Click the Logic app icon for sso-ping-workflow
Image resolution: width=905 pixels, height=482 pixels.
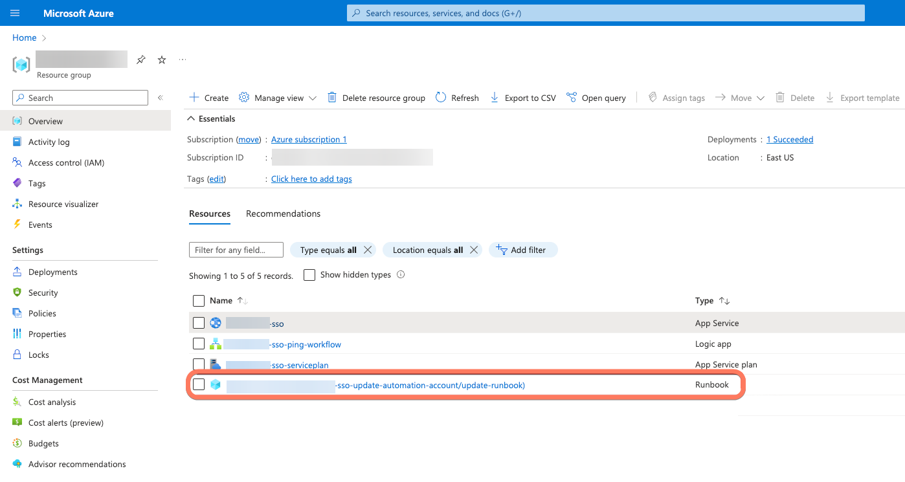(216, 344)
